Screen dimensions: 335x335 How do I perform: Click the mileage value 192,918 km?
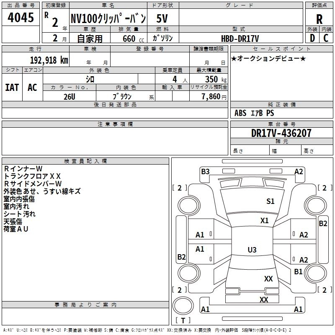tap(49, 60)
